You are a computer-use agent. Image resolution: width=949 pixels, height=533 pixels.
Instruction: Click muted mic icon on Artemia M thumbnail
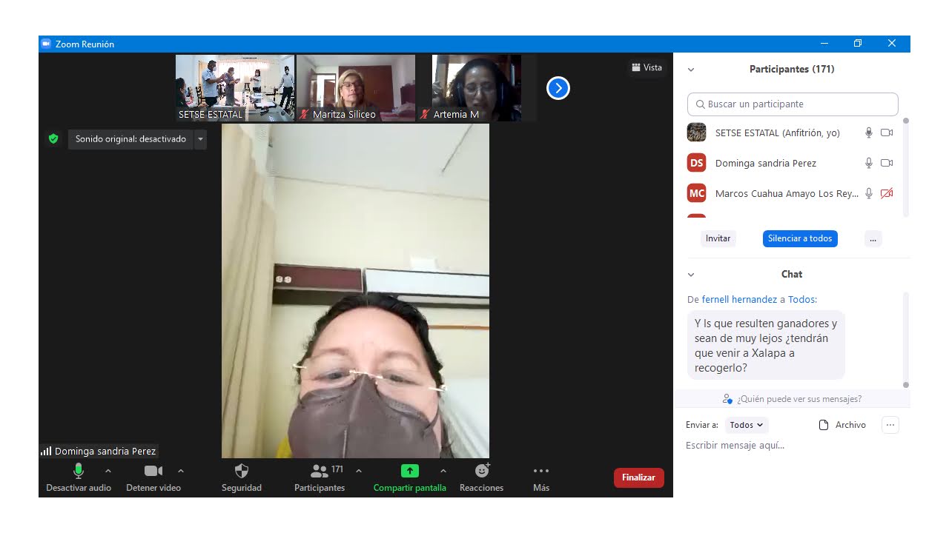point(425,115)
